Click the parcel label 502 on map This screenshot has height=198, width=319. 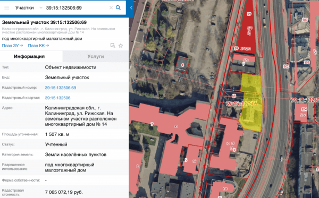[x=286, y=66]
